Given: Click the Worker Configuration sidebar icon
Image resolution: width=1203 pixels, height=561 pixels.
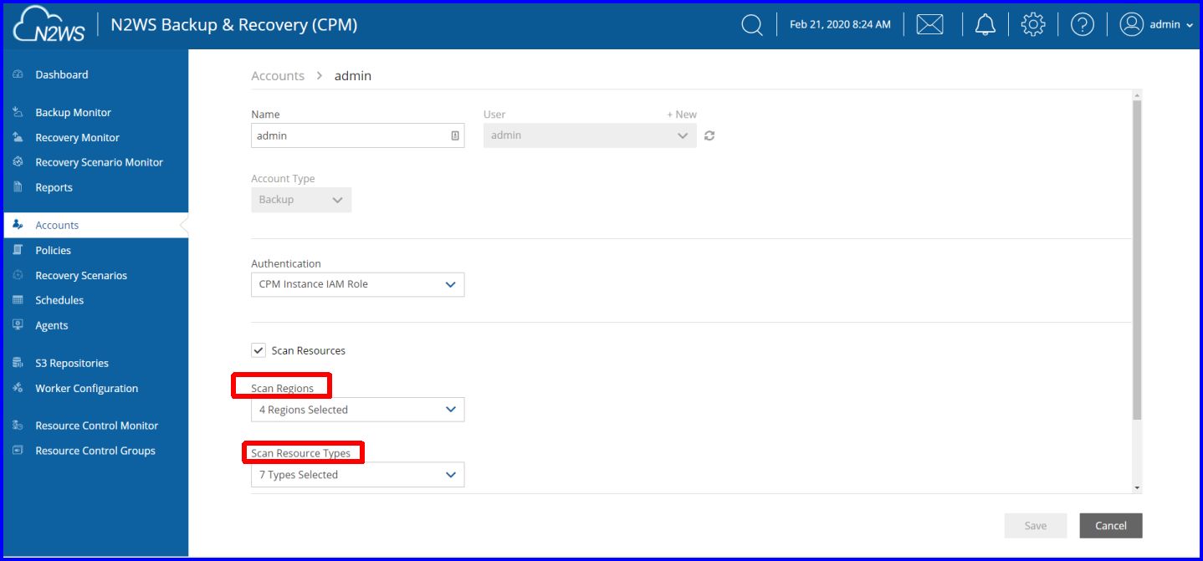Looking at the screenshot, I should pyautogui.click(x=18, y=388).
